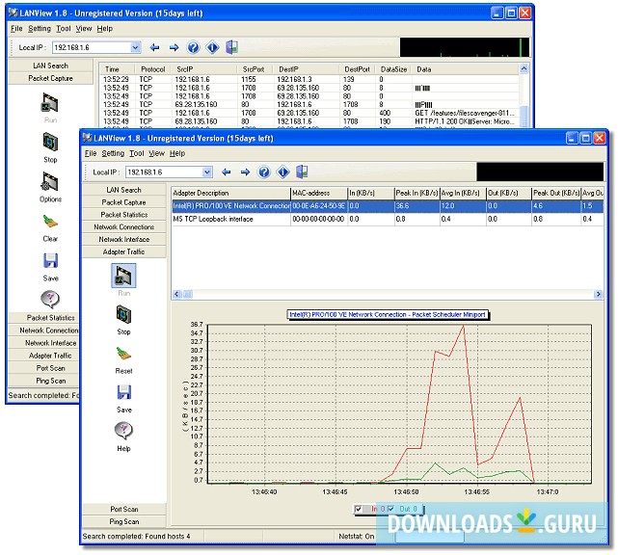Image resolution: width=618 pixels, height=555 pixels.
Task: Click the question mark icon in back toolbar
Action: tap(193, 47)
